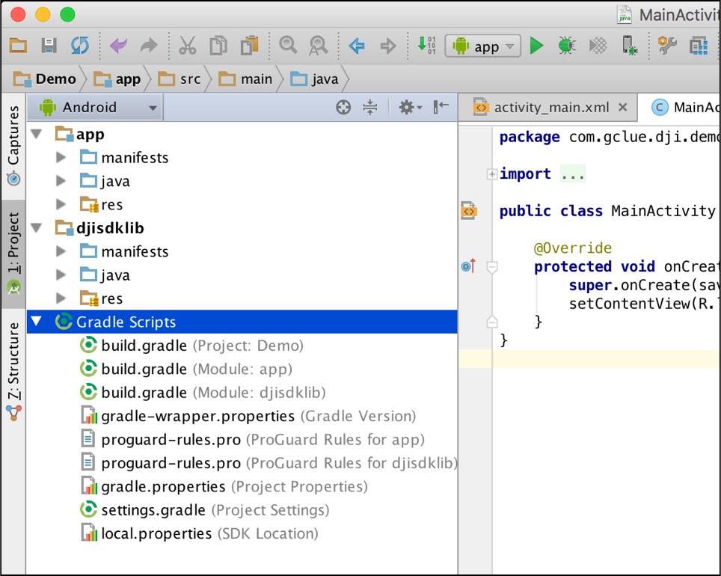Click the Synchronize refresh icon

[79, 46]
